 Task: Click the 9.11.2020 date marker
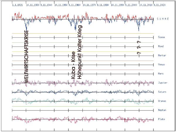tap(159, 5)
